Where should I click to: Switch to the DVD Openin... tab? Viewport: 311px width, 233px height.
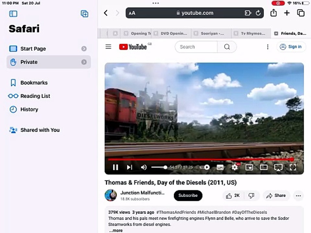click(x=171, y=33)
